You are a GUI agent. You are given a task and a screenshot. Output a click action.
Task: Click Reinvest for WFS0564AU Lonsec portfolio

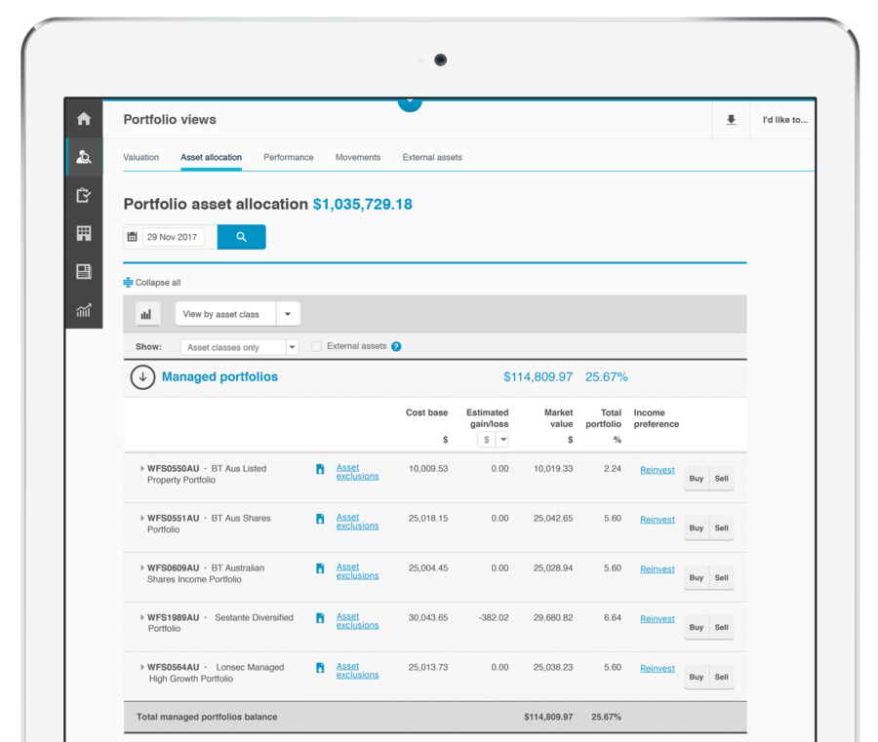click(657, 668)
